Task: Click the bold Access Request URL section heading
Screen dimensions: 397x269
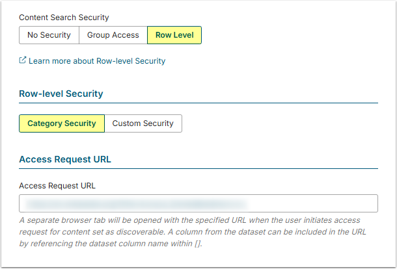Action: [x=66, y=159]
